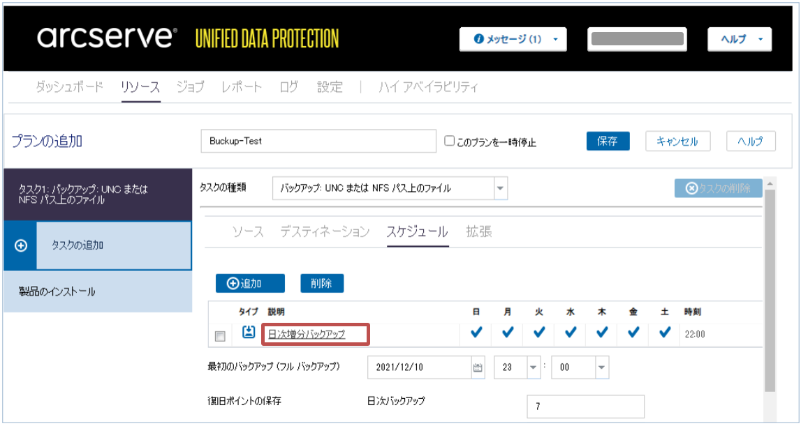Screen dimensions: 801x426
Task: Open the 拡張 sub-tab
Action: click(x=479, y=232)
